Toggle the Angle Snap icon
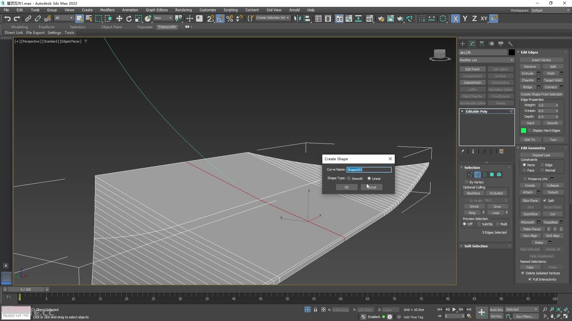Image resolution: width=572 pixels, height=321 pixels. click(x=220, y=18)
